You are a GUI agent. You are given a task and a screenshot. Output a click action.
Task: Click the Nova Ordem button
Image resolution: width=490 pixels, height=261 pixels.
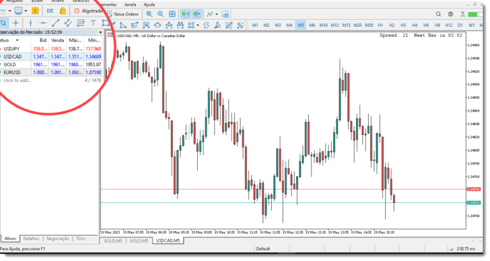point(123,14)
